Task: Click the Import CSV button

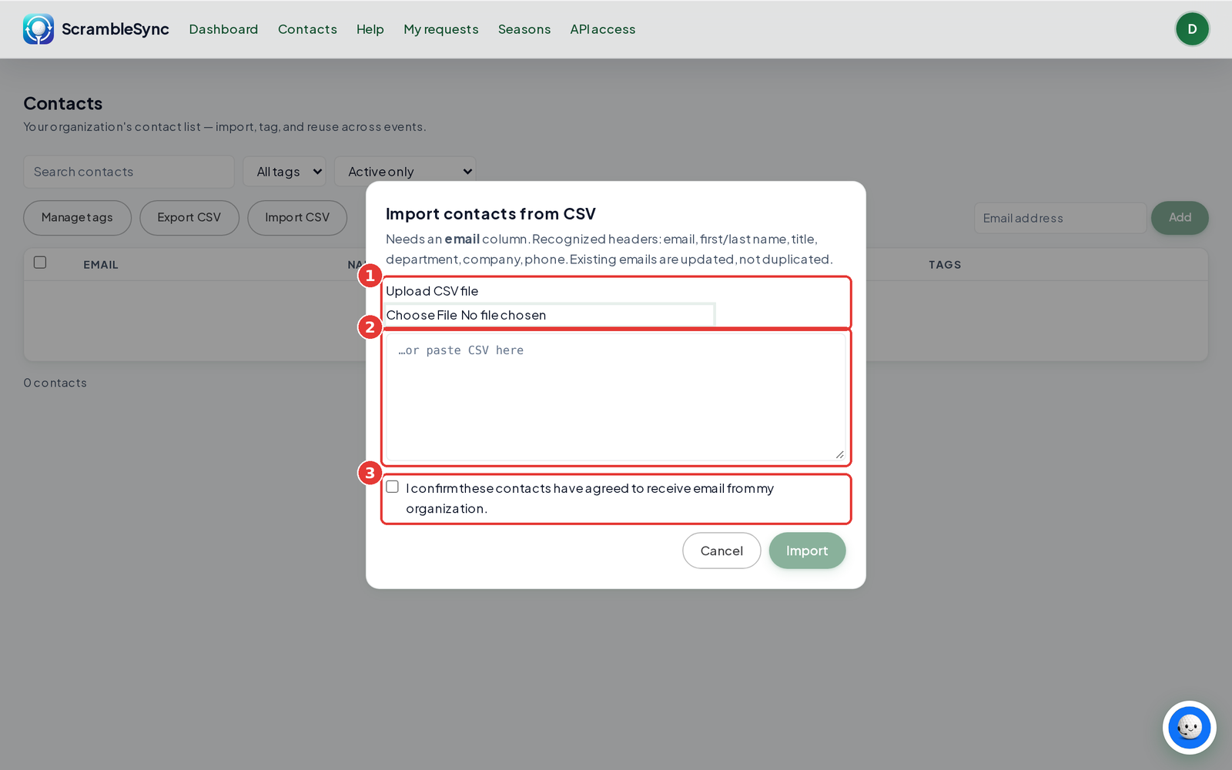Action: [297, 218]
